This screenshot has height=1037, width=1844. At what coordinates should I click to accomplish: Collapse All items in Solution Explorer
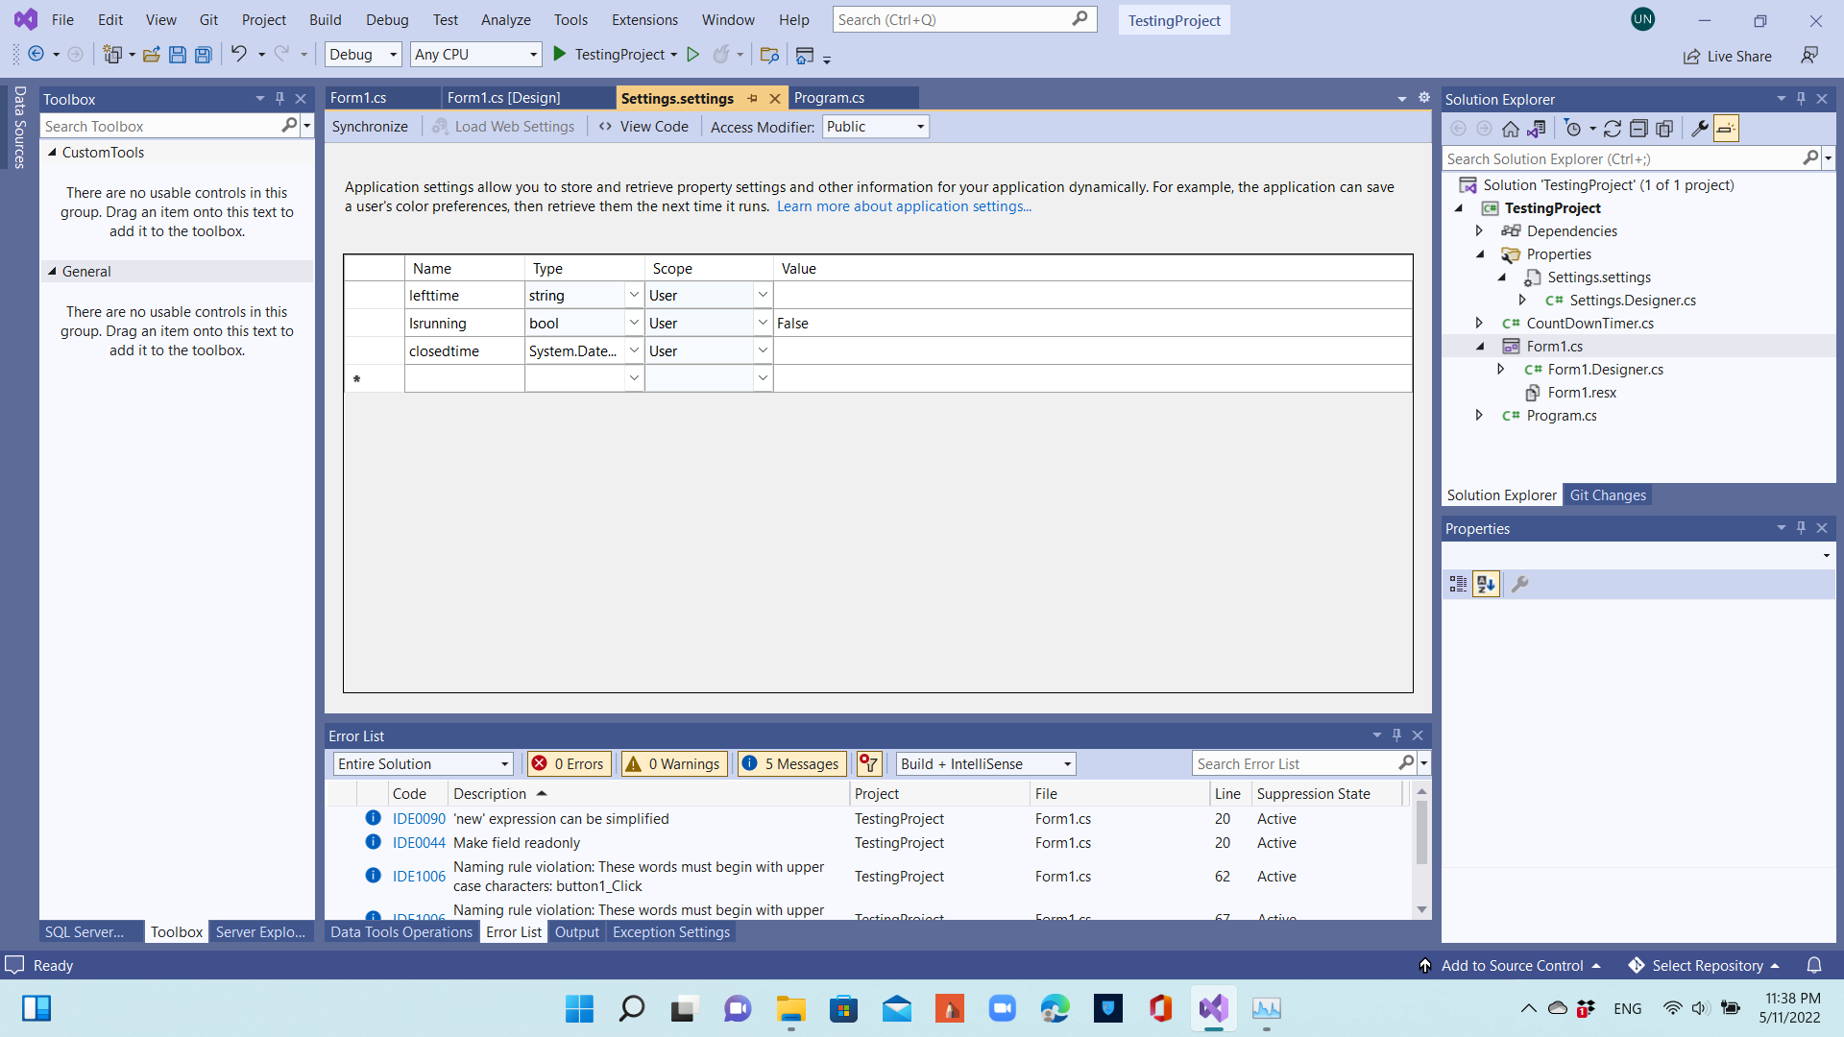point(1638,129)
